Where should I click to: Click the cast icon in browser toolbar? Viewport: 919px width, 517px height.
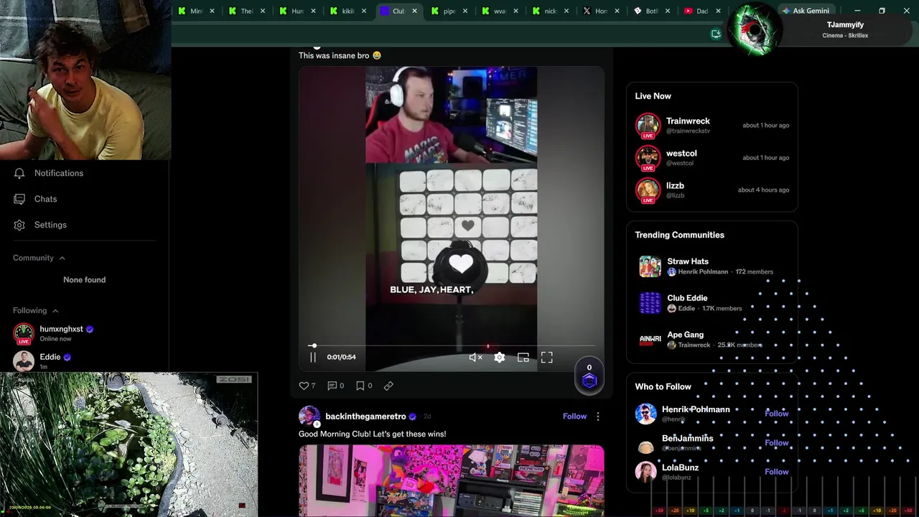tap(716, 34)
